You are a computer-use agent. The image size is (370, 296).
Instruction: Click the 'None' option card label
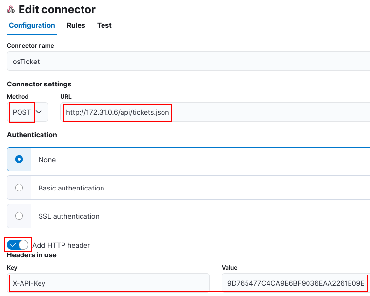47,160
